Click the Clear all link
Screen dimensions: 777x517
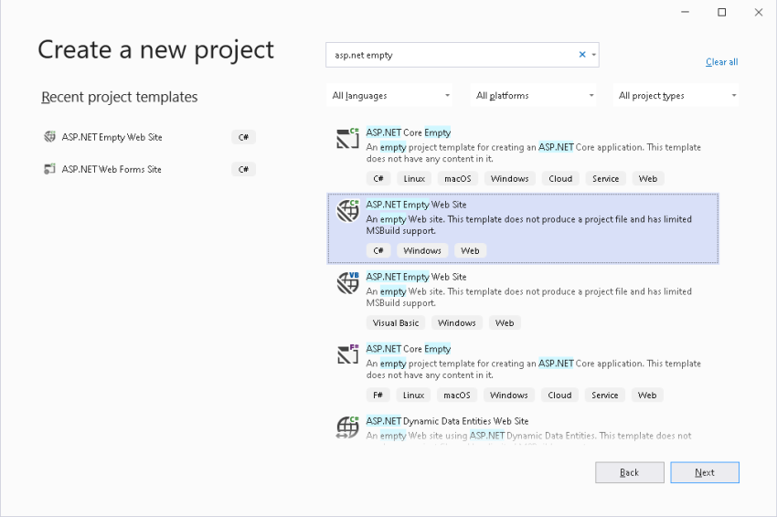(721, 62)
